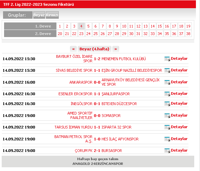Click details icon for Amed Sportif Faaliyetler match
Screen dimensions: 200x171
[x=167, y=116]
